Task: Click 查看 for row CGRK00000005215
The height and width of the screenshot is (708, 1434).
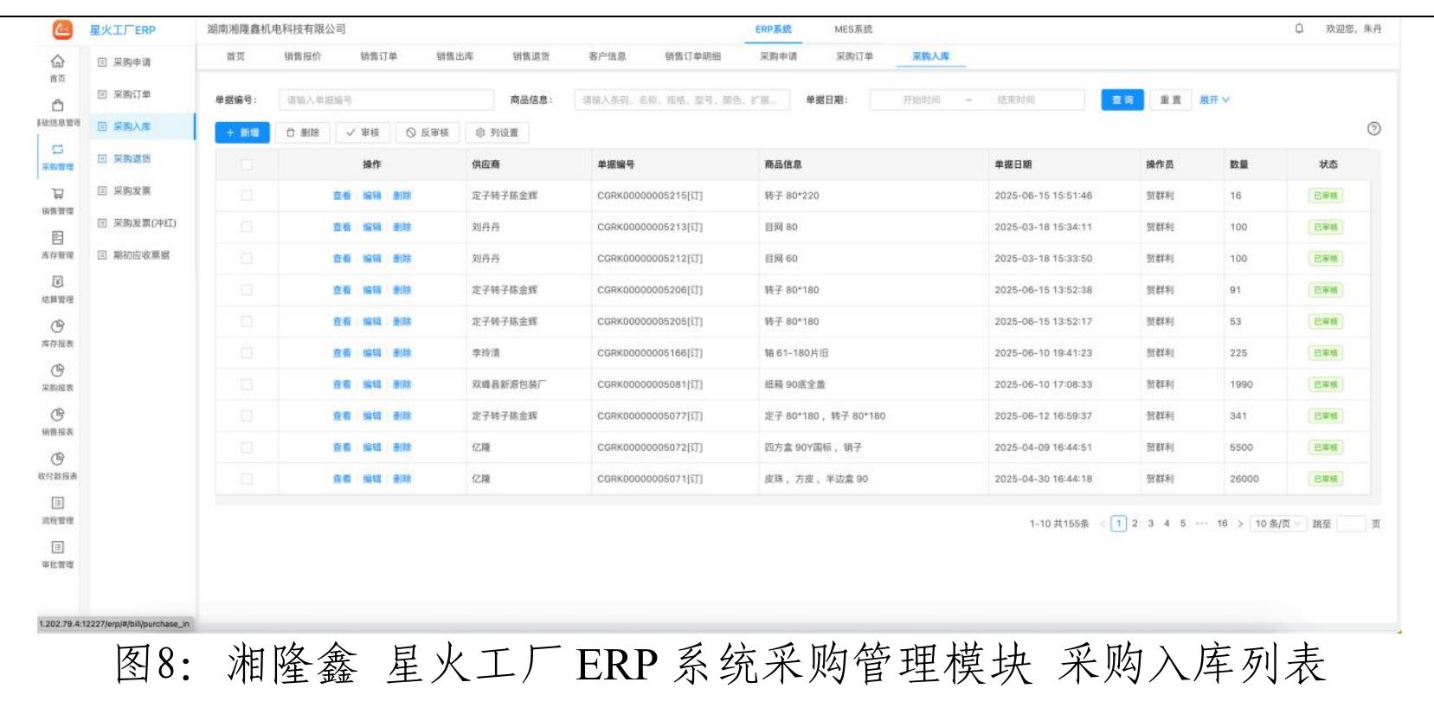Action: point(342,196)
